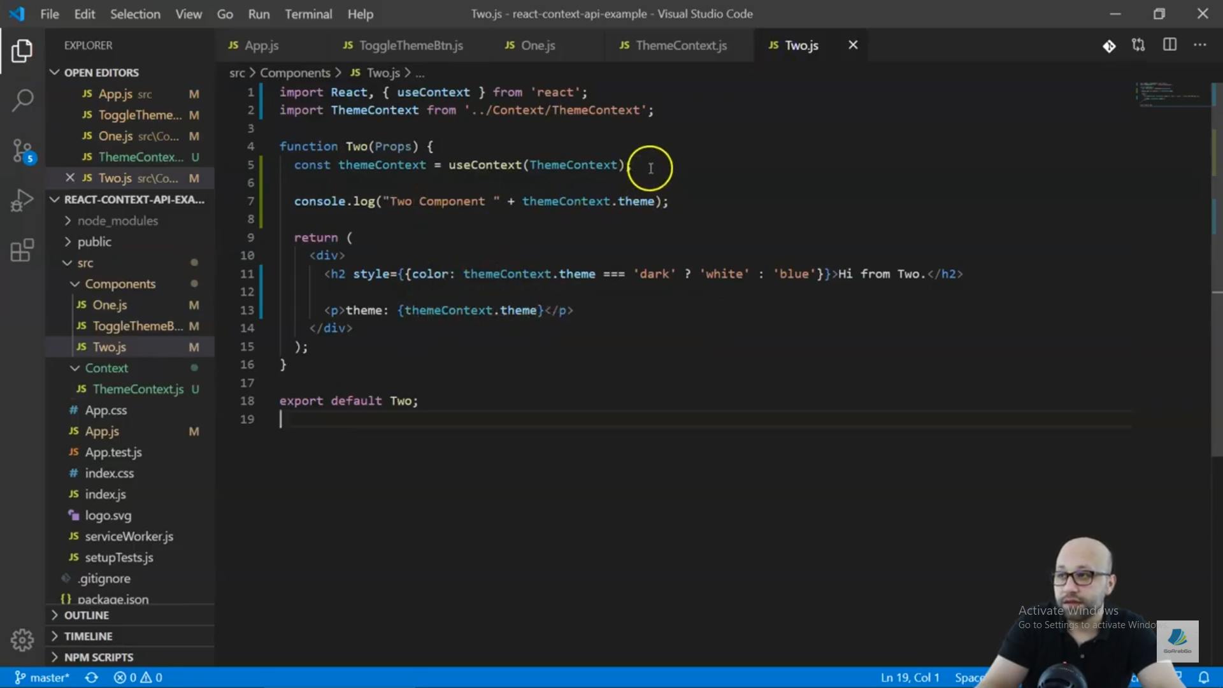This screenshot has width=1223, height=688.
Task: Close Two.js in Open Editors list
Action: point(70,178)
